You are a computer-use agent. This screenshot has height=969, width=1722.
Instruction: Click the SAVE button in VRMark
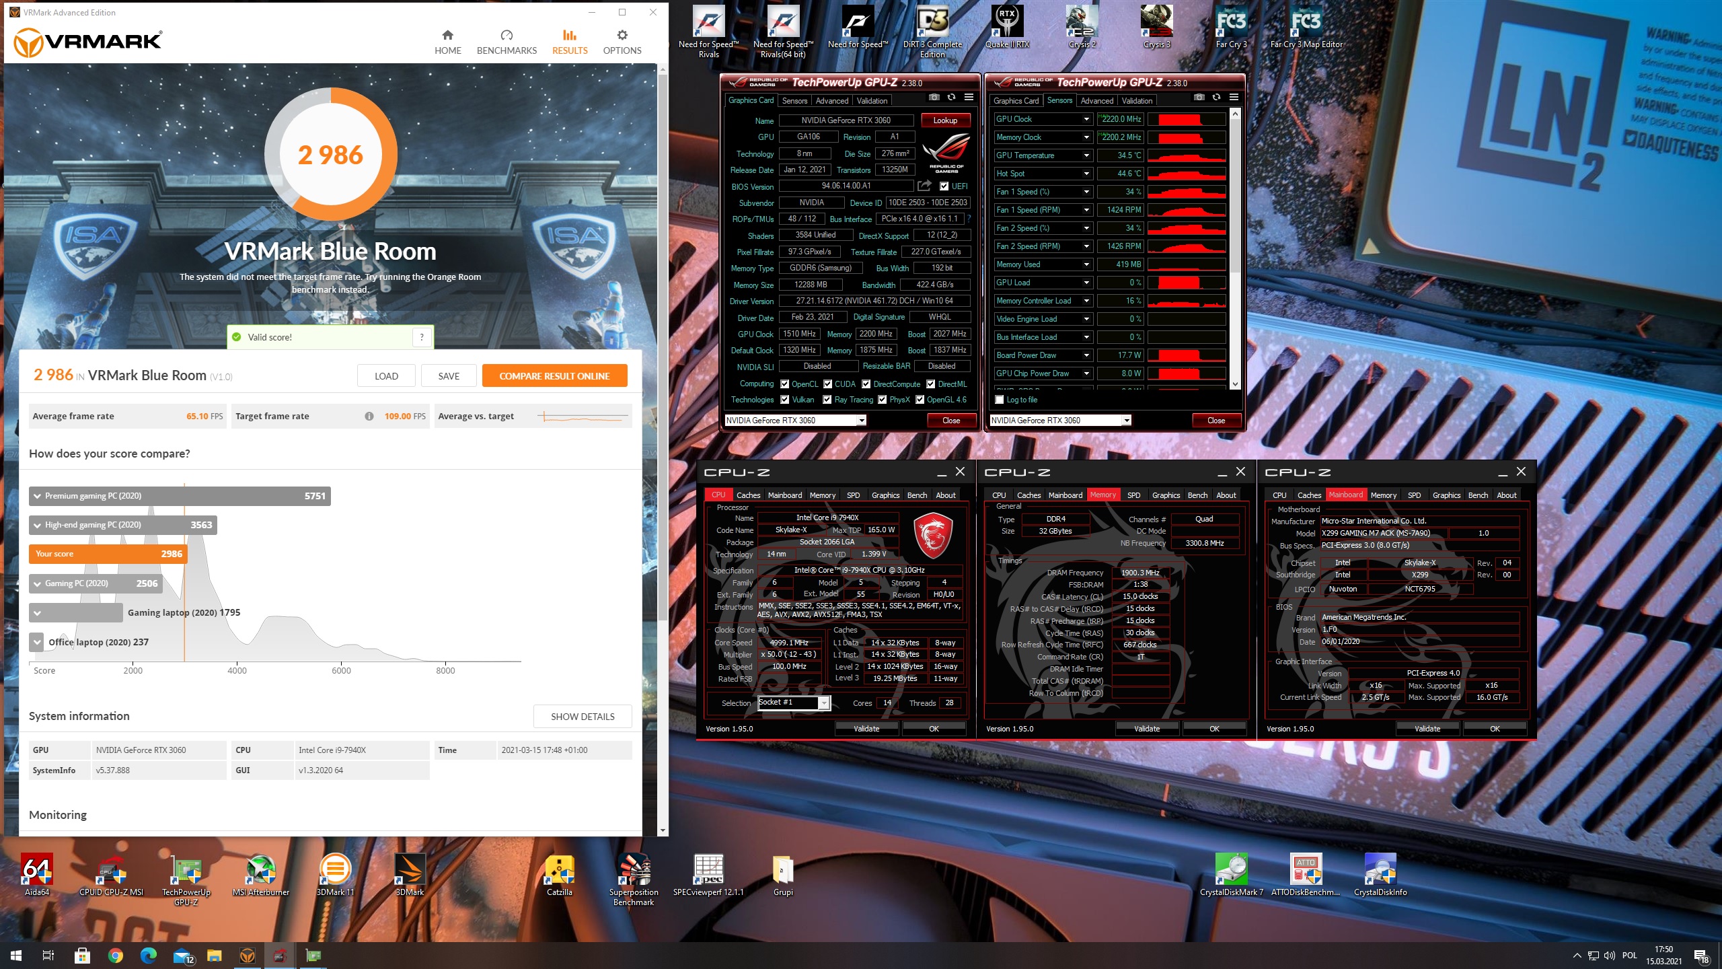coord(449,376)
